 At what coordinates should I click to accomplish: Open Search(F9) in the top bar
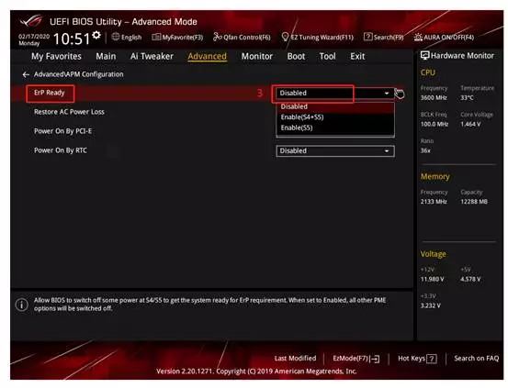(x=384, y=38)
